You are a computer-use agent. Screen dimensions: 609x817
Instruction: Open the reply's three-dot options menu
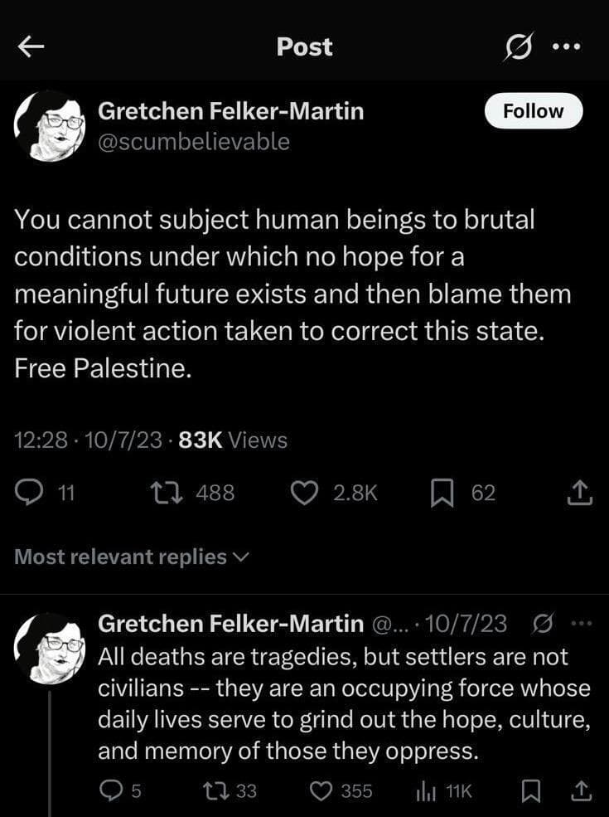point(582,623)
